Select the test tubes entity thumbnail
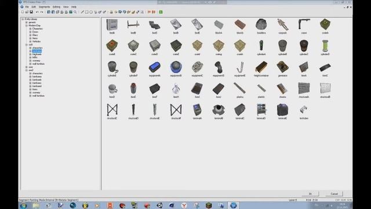Screen dimensions: 371x209 (304, 110)
